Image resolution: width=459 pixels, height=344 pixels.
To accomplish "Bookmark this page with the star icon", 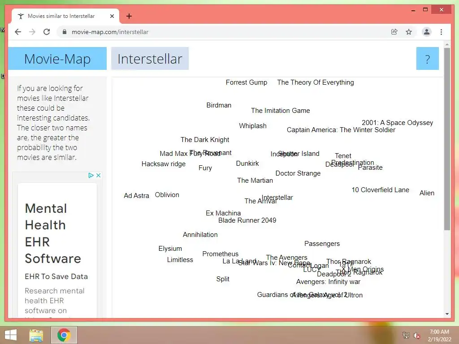I will [409, 32].
